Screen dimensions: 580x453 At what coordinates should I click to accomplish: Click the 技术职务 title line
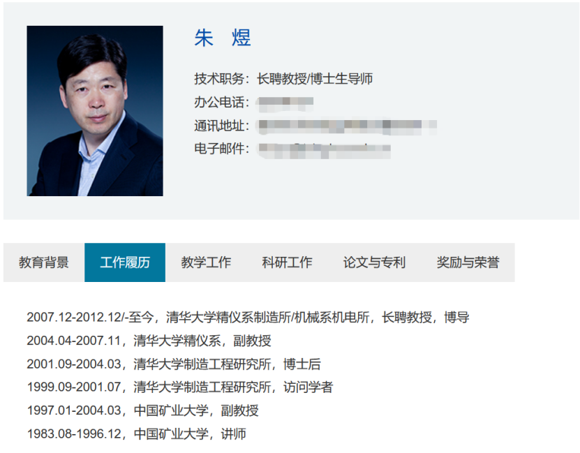[283, 79]
